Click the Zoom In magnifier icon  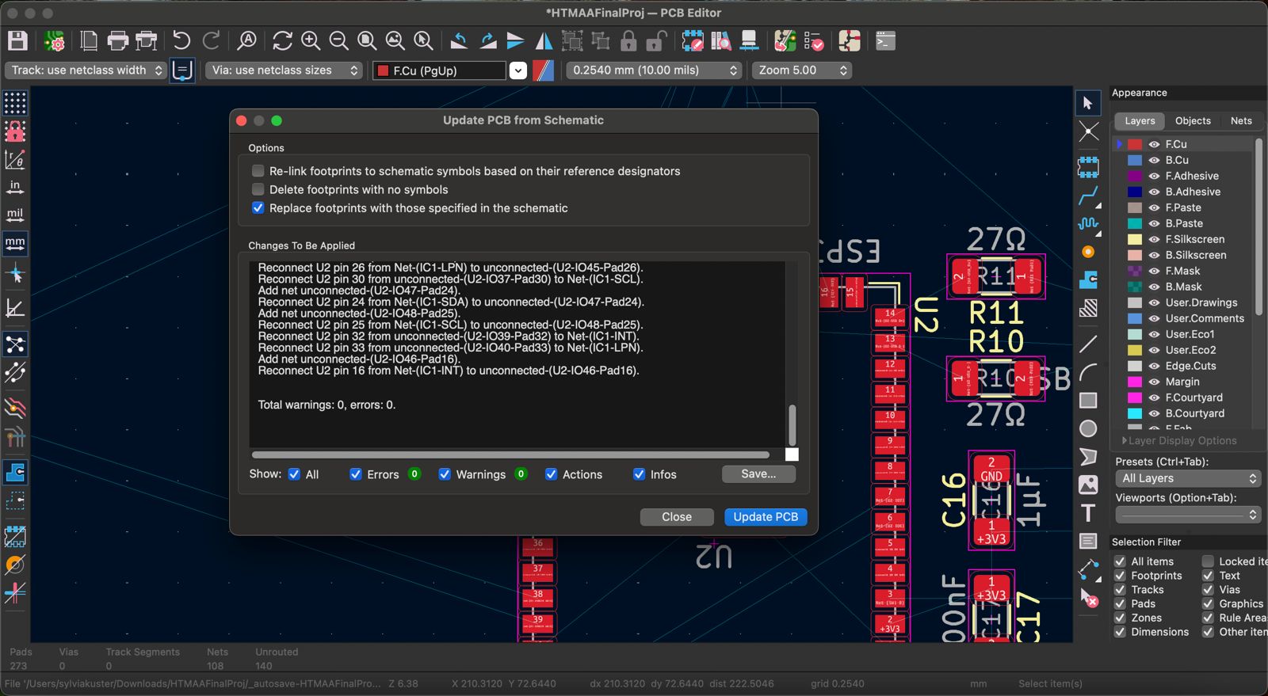coord(311,41)
